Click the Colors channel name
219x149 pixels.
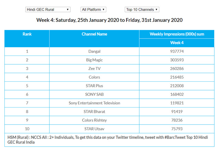tap(94, 77)
